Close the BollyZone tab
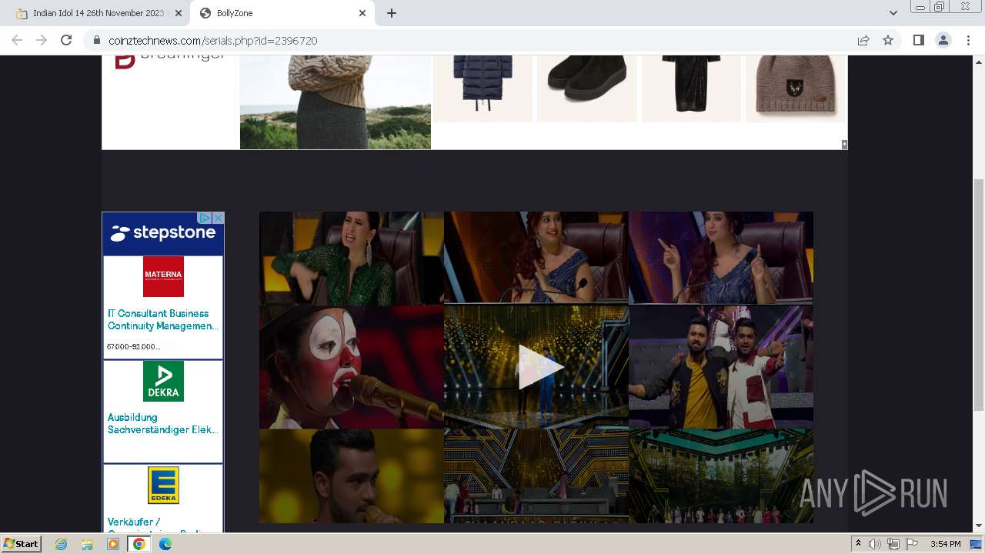Screen dimensions: 985x554 [x=362, y=13]
